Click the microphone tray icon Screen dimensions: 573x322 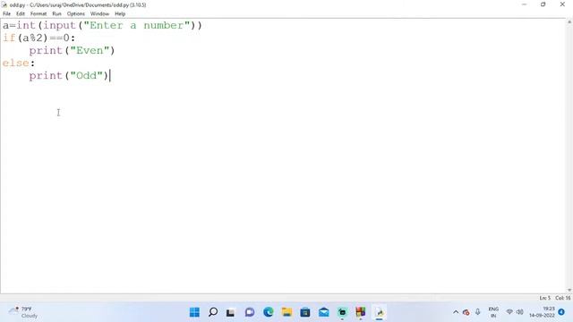click(x=477, y=312)
